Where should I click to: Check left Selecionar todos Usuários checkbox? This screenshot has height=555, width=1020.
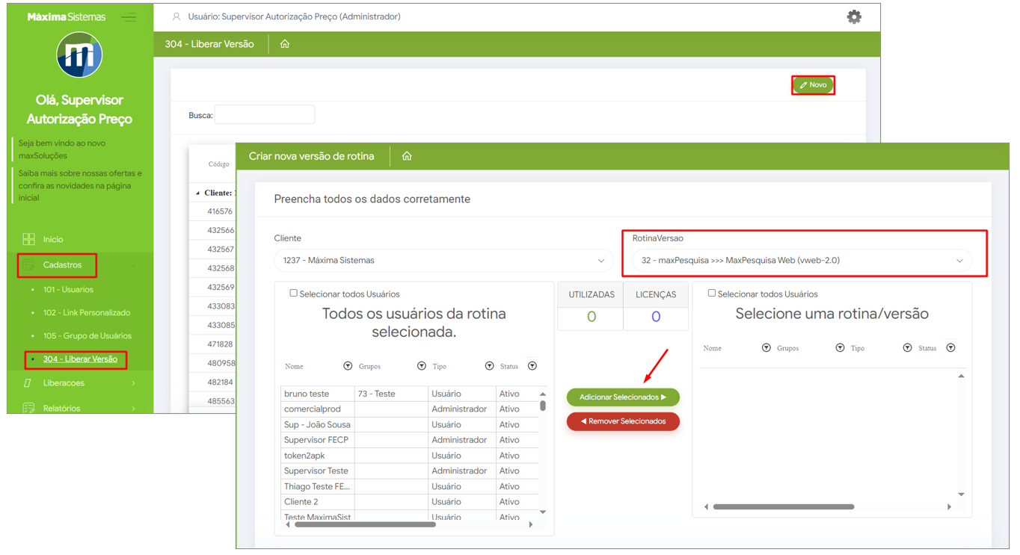(x=294, y=294)
